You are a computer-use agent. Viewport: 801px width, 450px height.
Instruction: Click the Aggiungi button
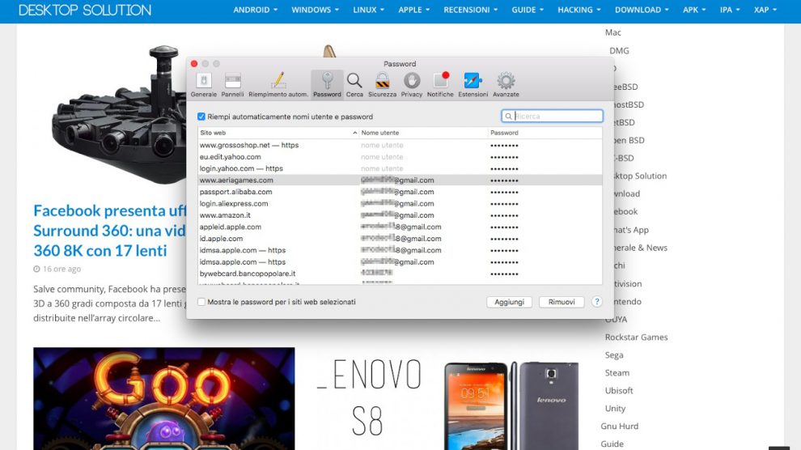(510, 302)
